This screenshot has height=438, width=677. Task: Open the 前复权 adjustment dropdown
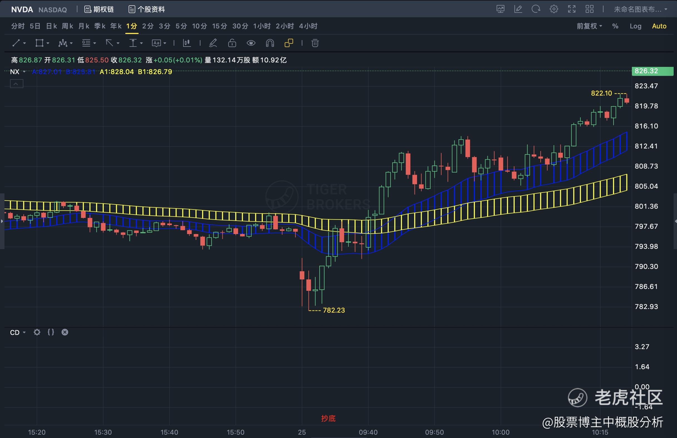pos(589,26)
